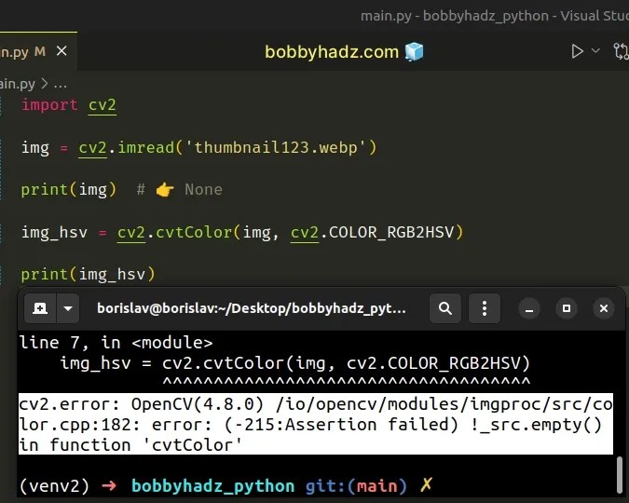Click the VS Code window title text

coord(495,16)
